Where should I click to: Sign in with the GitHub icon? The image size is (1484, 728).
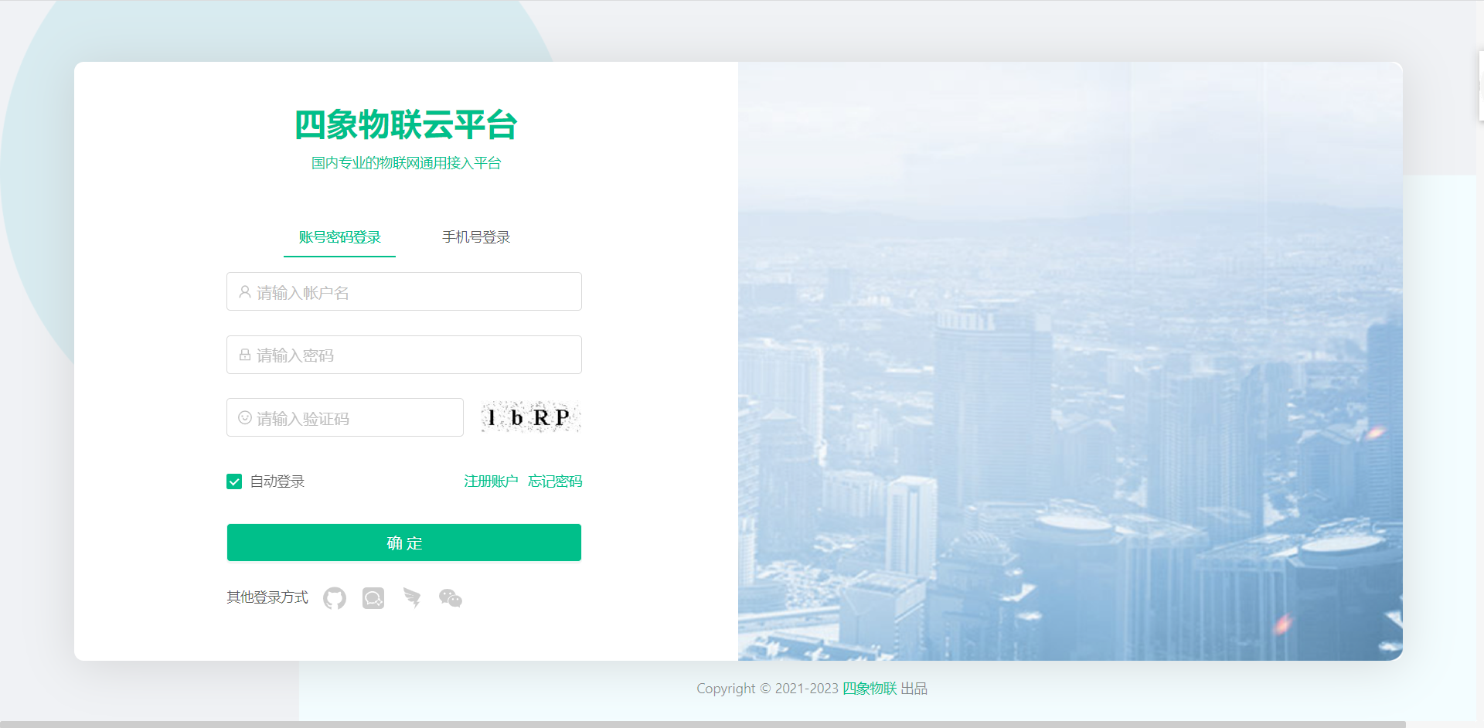click(x=334, y=597)
